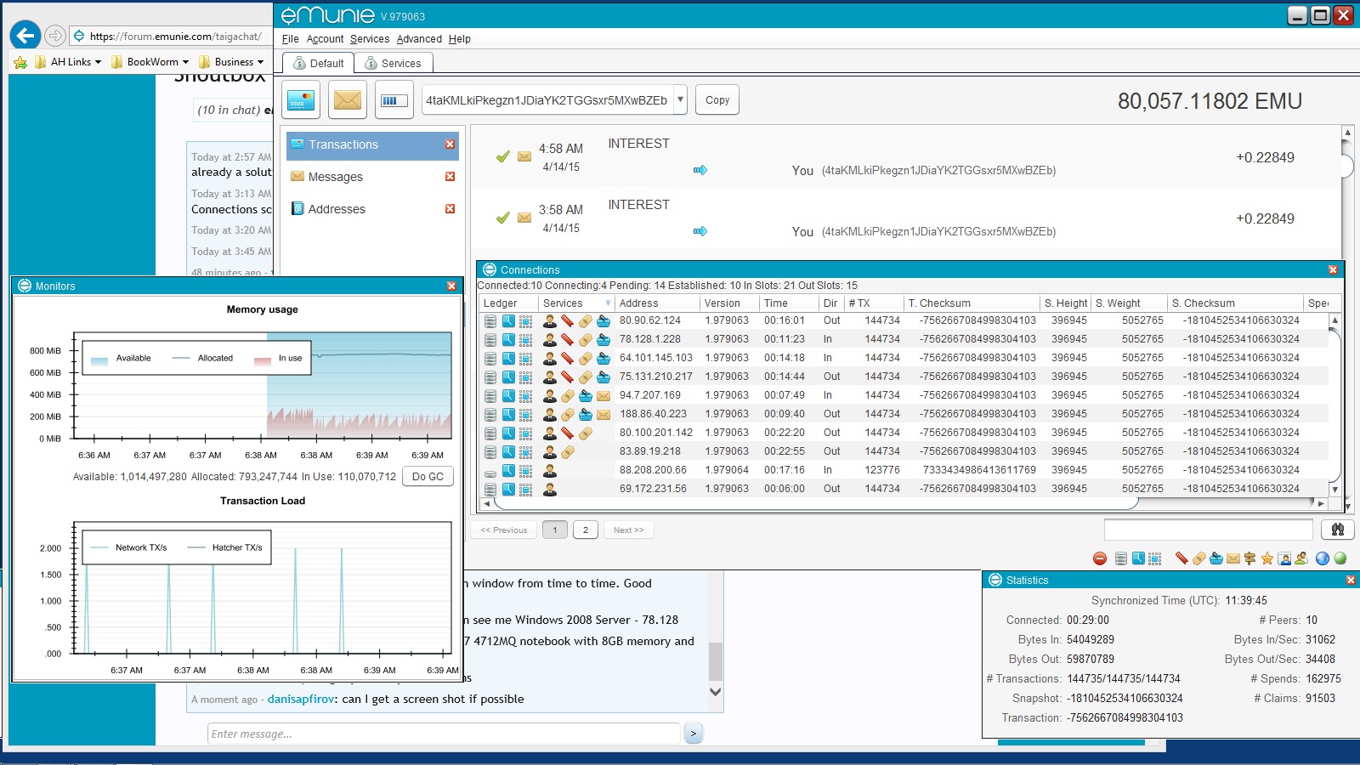Close the Monitors window

[451, 286]
